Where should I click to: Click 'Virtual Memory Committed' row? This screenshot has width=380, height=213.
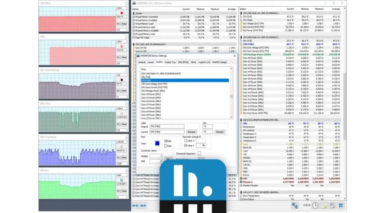point(184,17)
